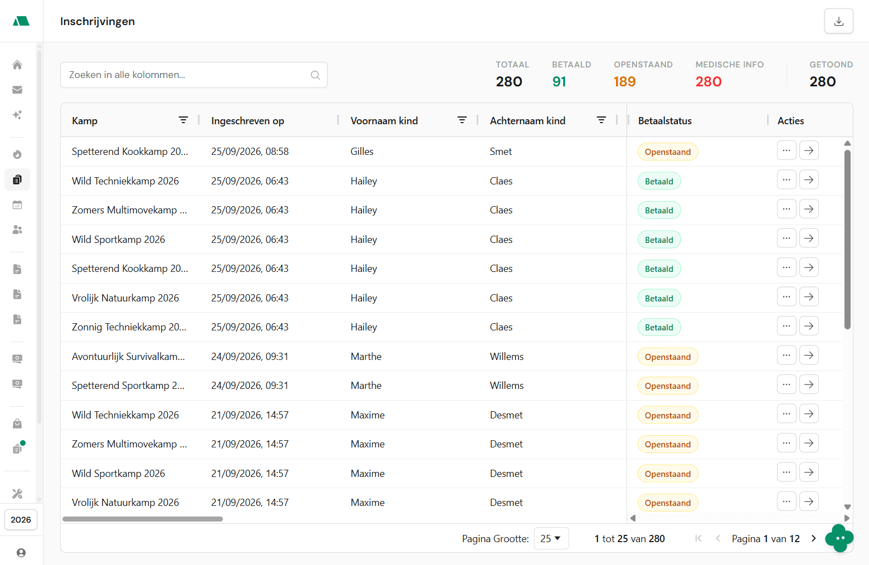Click the vertical table scrollbar thumb

pos(847,240)
